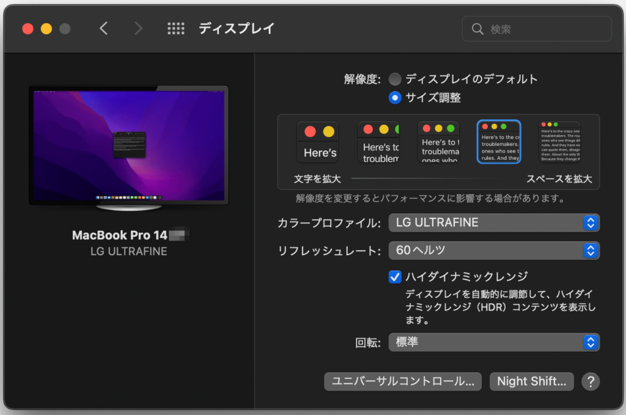Open ユニバーサルコントロール settings
The width and height of the screenshot is (626, 415).
[x=403, y=381]
